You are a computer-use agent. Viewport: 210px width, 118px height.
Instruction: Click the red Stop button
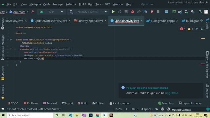158,12
